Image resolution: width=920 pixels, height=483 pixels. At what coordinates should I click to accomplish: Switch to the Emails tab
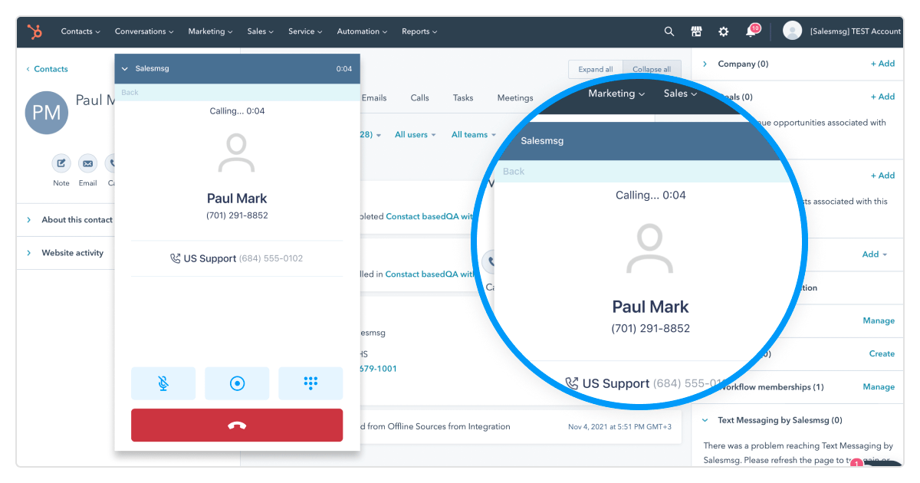tap(374, 98)
